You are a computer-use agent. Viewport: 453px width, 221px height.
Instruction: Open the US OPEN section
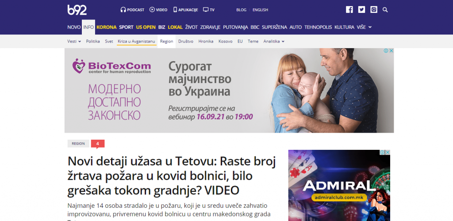(x=146, y=27)
